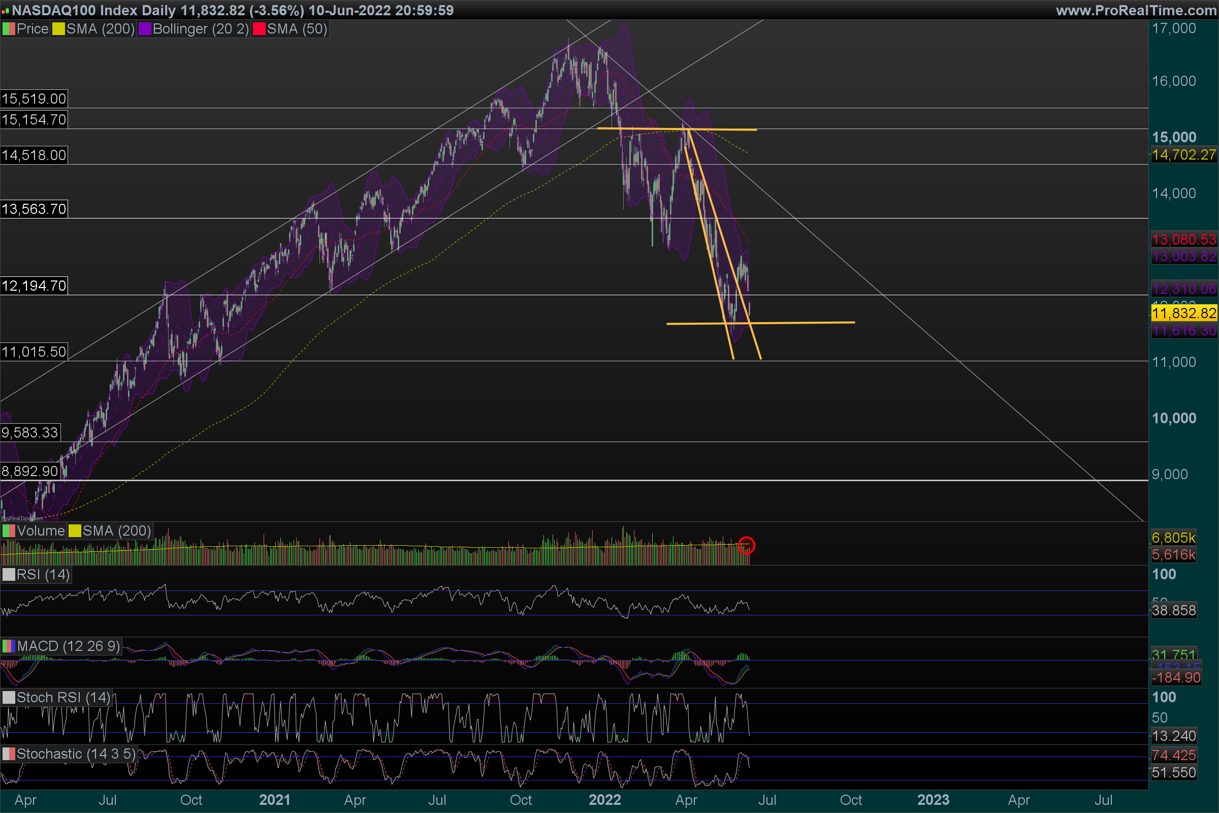The image size is (1219, 813).
Task: Click the purple Bollinger color swatch
Action: tap(145, 29)
